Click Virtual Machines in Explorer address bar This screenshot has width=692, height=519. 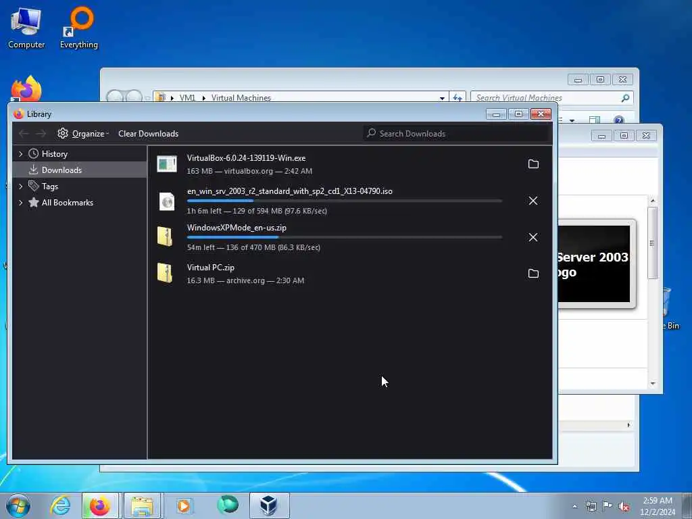point(241,97)
